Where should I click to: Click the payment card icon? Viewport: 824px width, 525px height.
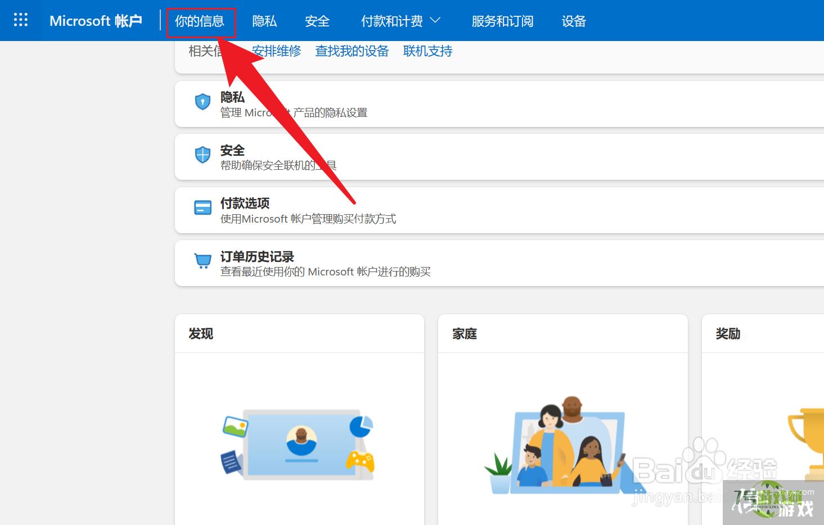pyautogui.click(x=202, y=207)
